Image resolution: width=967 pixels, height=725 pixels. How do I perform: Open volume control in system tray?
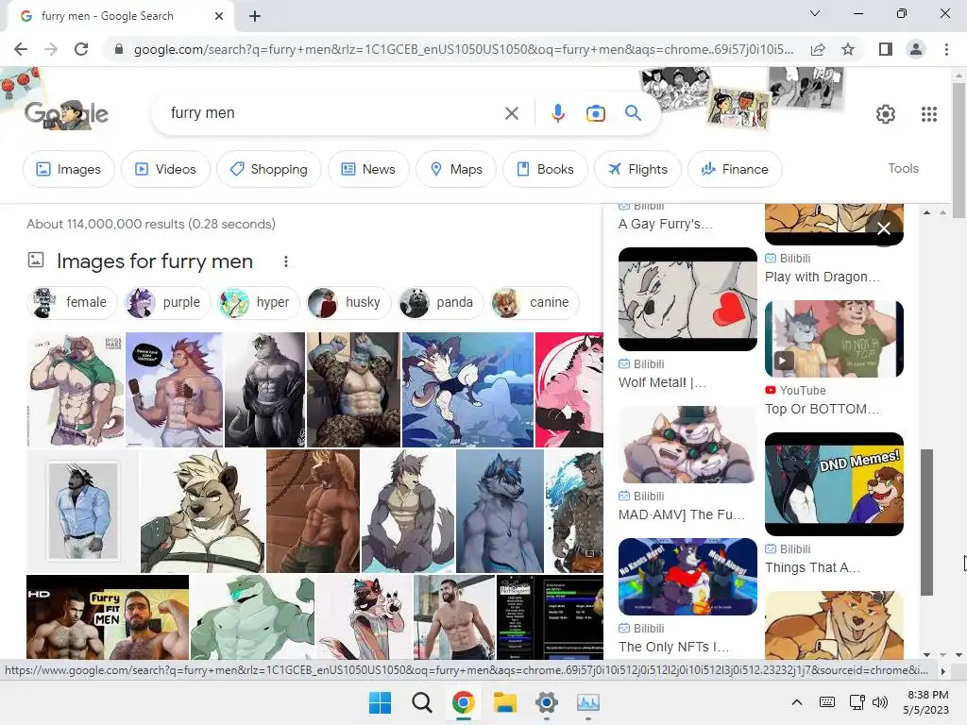coord(880,702)
